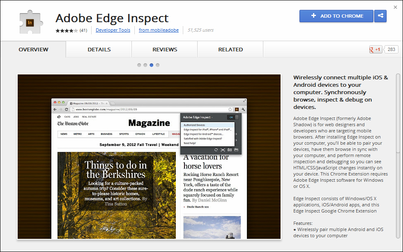Click the Things to do in the Berkshires headline
Viewport: 403px width, 252px height.
(x=116, y=170)
